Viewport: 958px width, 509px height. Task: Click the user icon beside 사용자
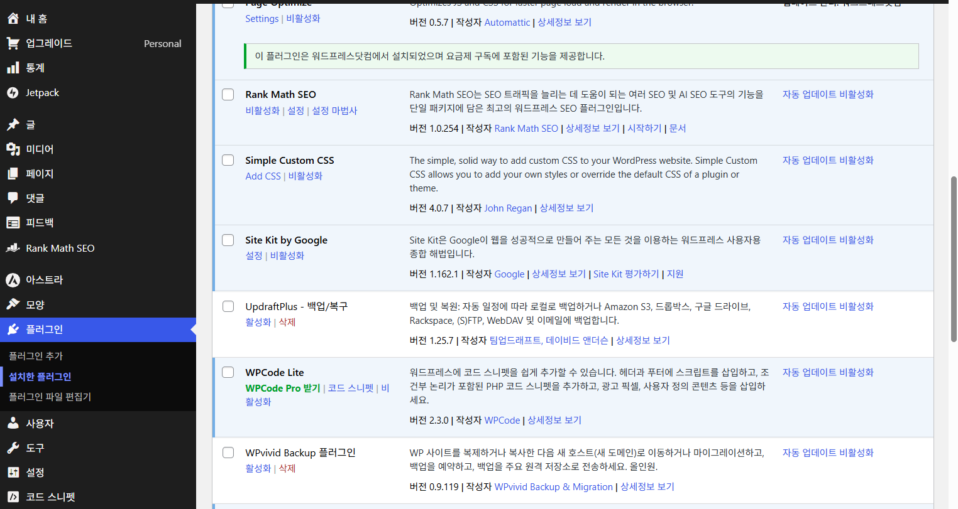(x=13, y=424)
